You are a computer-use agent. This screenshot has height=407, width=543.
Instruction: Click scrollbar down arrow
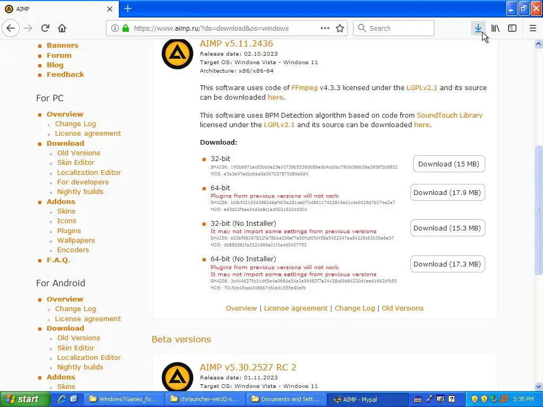[538, 386]
